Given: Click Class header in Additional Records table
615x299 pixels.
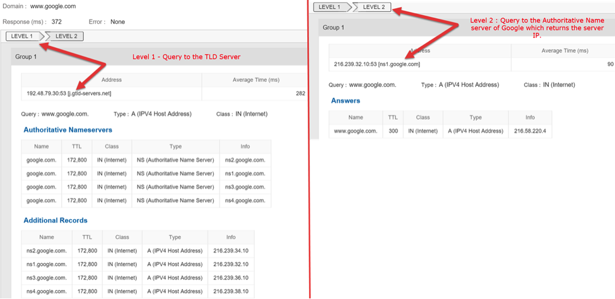Looking at the screenshot, I should 122,237.
